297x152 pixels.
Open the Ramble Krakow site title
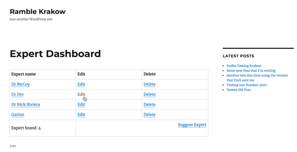tap(37, 12)
